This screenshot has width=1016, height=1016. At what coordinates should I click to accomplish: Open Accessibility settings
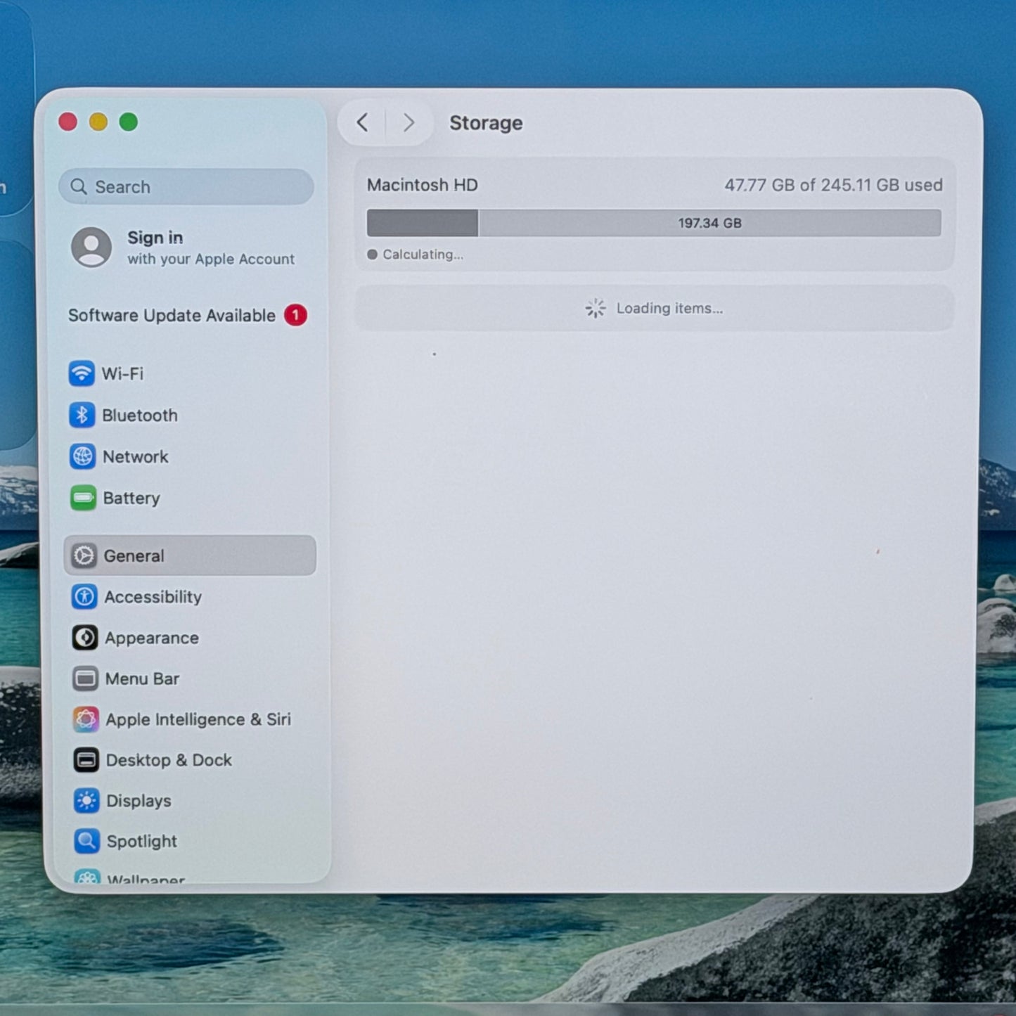coord(189,597)
